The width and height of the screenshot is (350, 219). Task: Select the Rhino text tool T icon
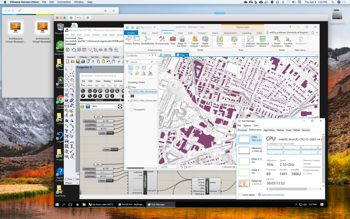point(66,131)
